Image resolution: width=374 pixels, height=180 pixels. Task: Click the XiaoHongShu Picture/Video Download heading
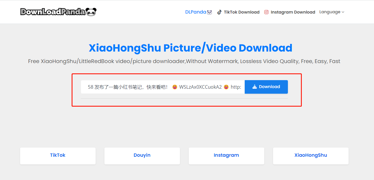coord(191,48)
